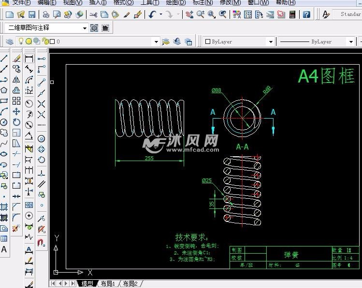Open the 格式(O) menu
Viewport: 362px width, 288px height.
(123, 2)
